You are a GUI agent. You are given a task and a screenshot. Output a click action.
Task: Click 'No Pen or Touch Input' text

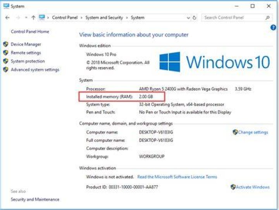(x=185, y=112)
